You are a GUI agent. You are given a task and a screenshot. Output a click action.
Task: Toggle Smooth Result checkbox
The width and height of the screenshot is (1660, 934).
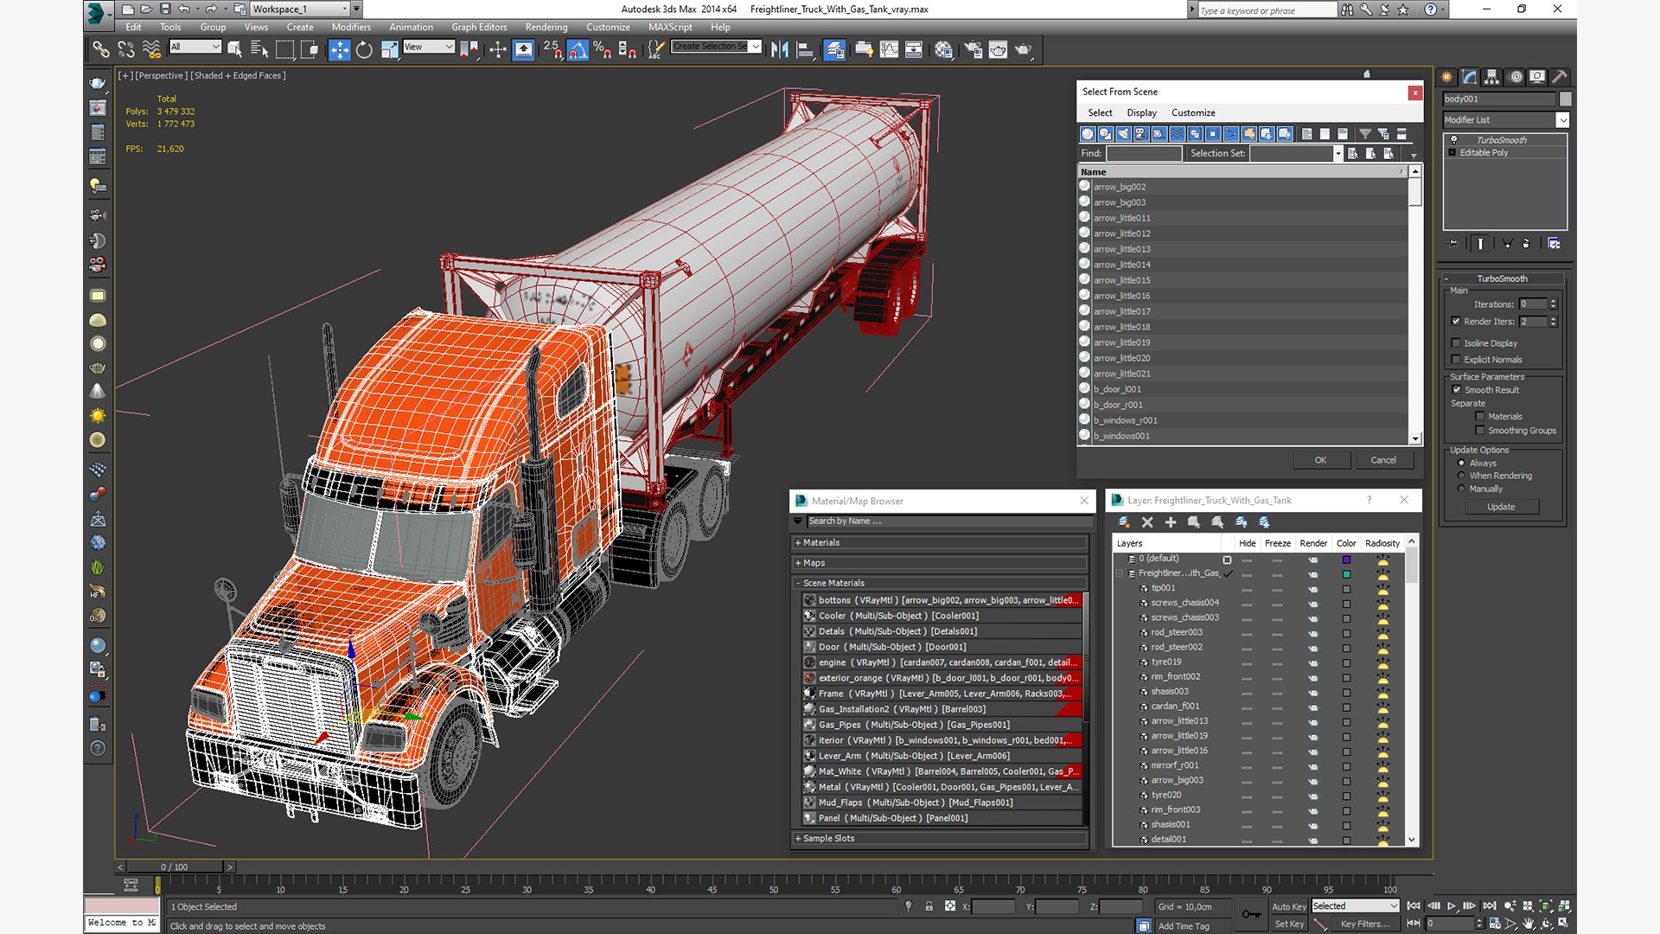1456,390
